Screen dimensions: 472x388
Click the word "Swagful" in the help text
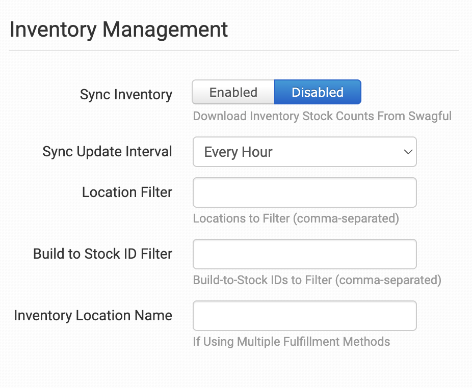click(x=430, y=116)
